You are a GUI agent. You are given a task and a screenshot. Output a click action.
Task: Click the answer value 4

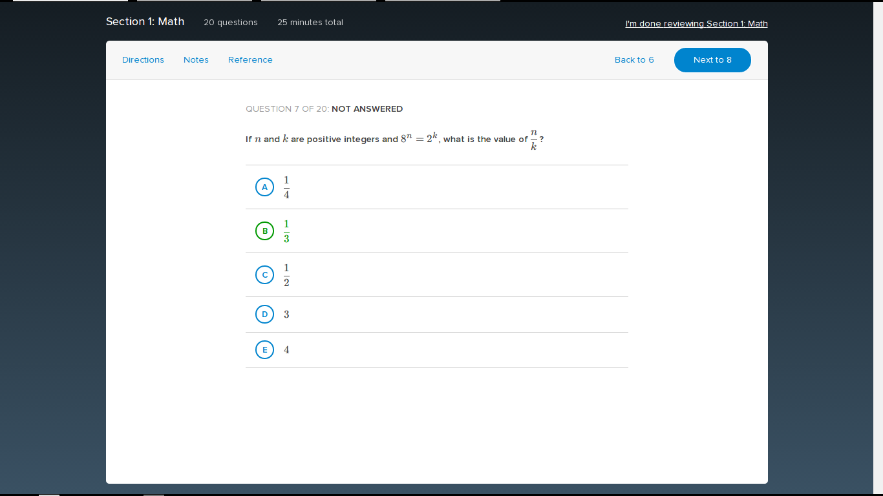[286, 350]
